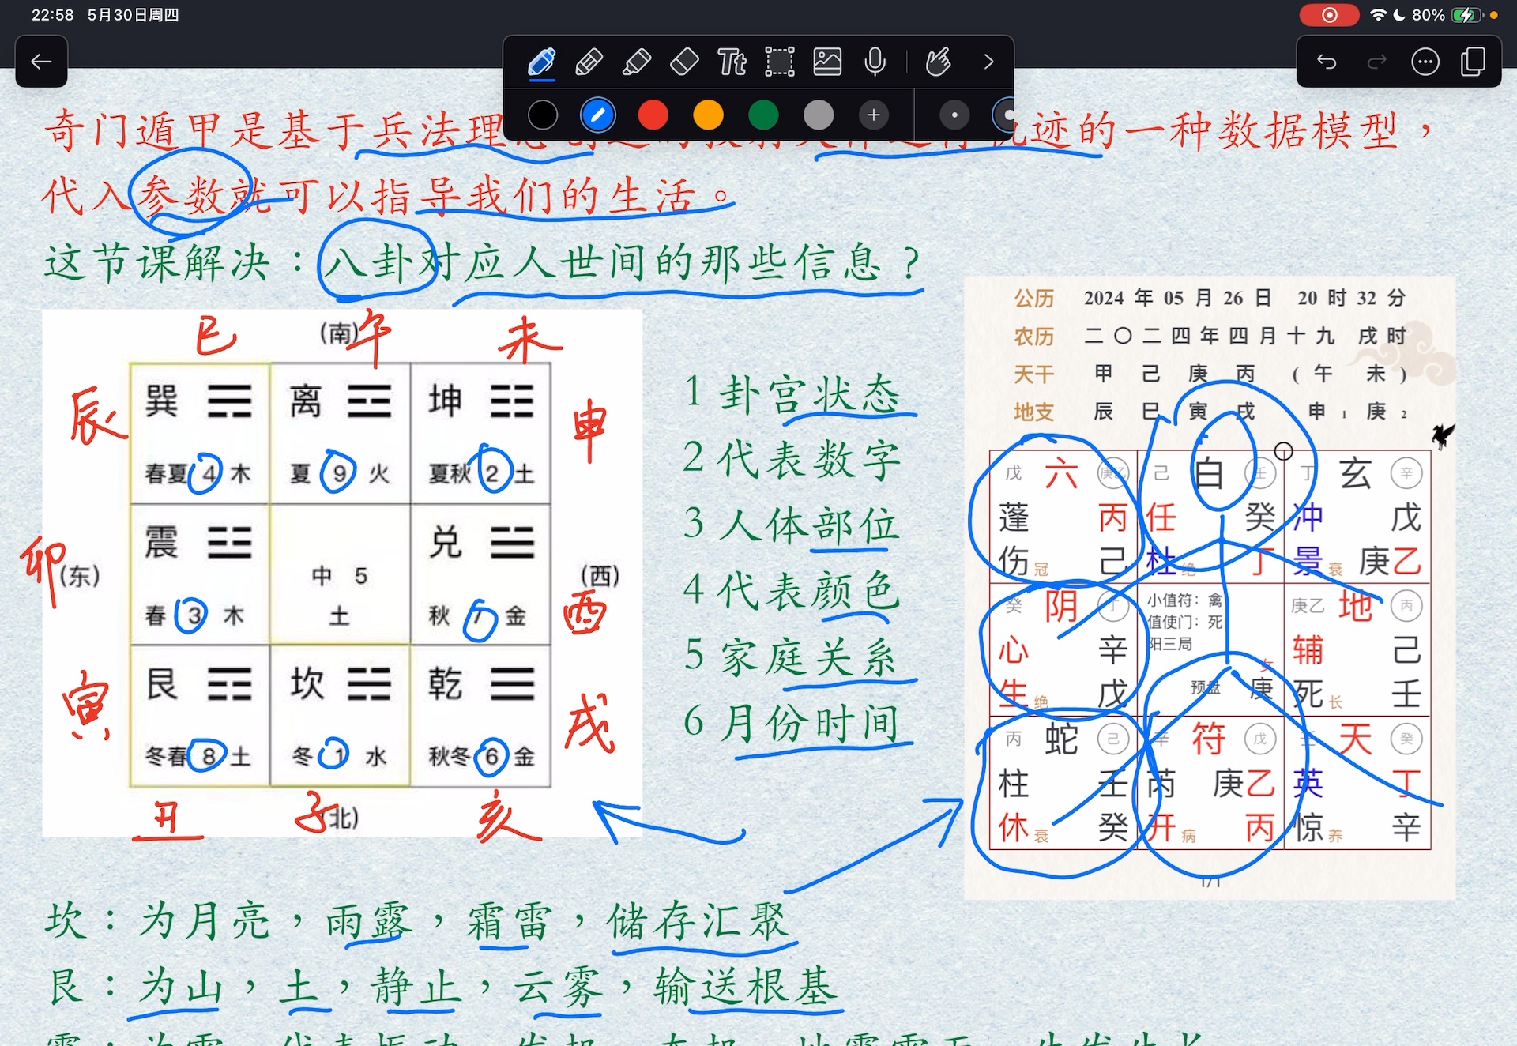Select the lasso selection tool
The image size is (1517, 1046).
(780, 62)
